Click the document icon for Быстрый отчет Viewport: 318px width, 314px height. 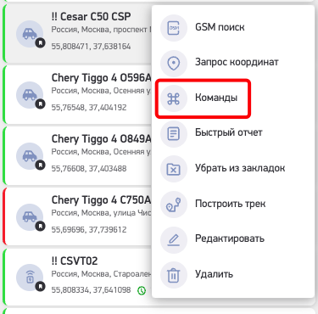pos(174,133)
